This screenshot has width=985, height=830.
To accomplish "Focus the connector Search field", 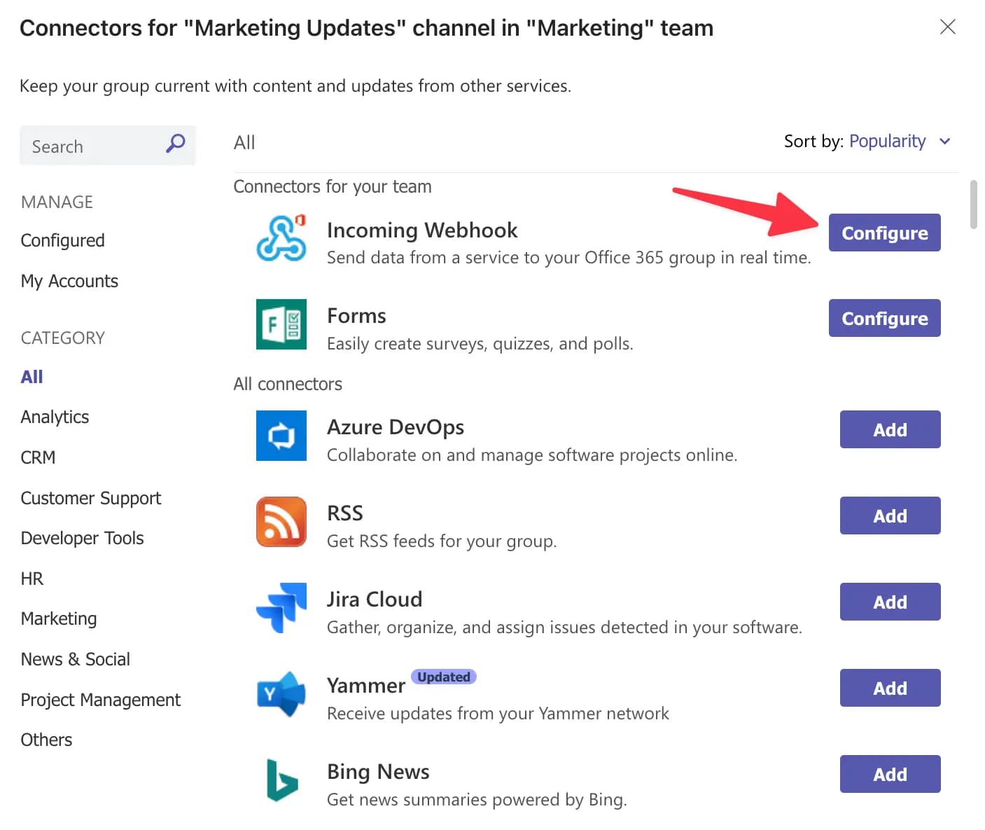I will tap(91, 146).
